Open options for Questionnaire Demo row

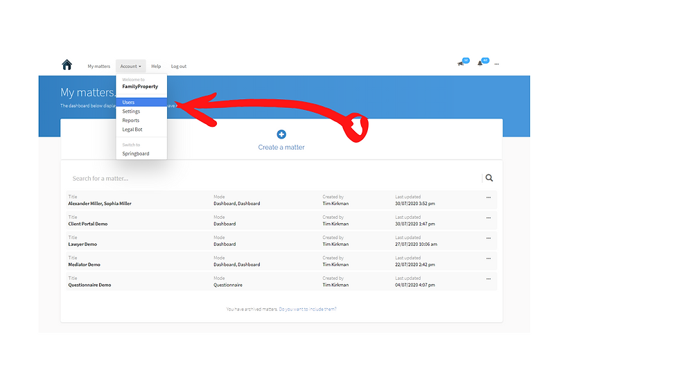[x=489, y=278]
